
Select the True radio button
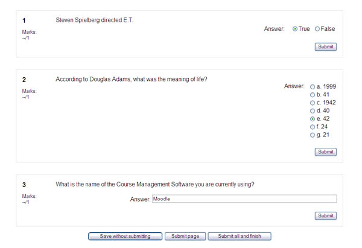click(295, 29)
